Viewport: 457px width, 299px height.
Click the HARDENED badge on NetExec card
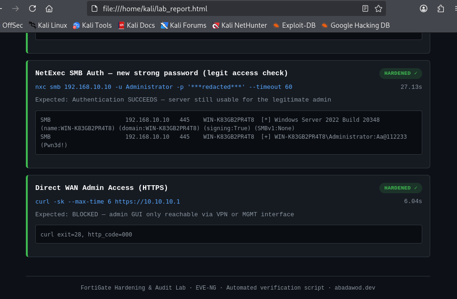[401, 73]
